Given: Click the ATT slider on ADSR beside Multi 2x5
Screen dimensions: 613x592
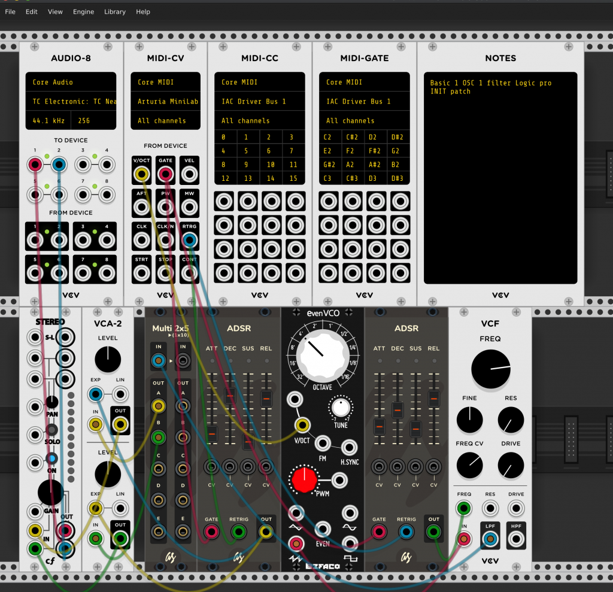Looking at the screenshot, I should tap(212, 433).
